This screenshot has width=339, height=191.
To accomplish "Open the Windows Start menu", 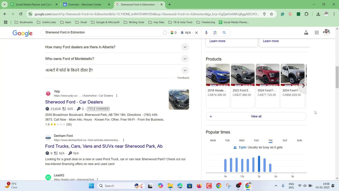I will [x=91, y=186].
